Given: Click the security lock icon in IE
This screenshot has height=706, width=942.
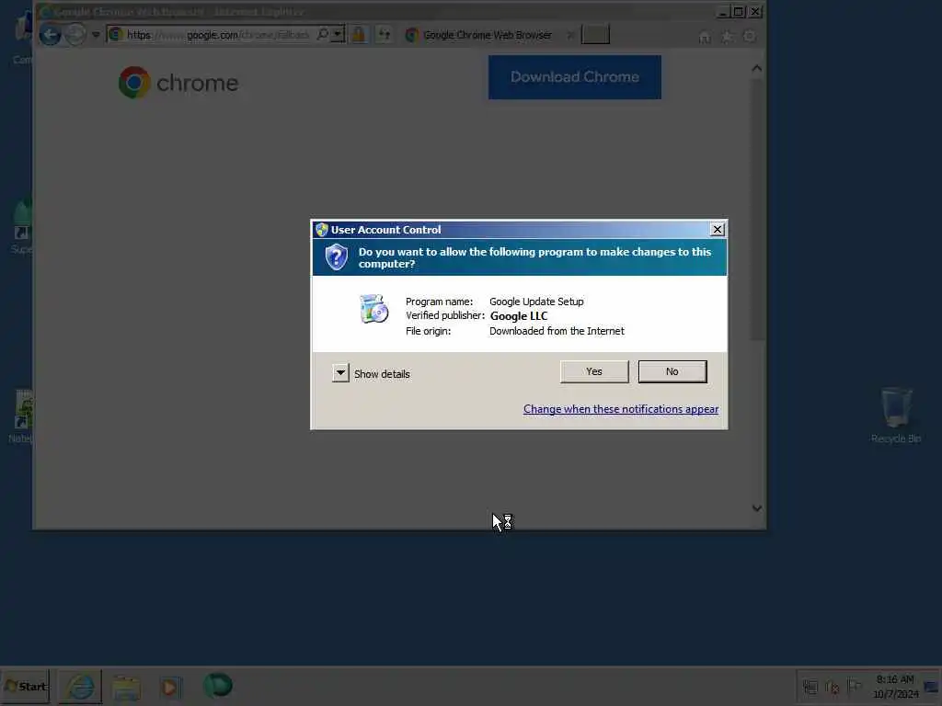Looking at the screenshot, I should click(359, 34).
